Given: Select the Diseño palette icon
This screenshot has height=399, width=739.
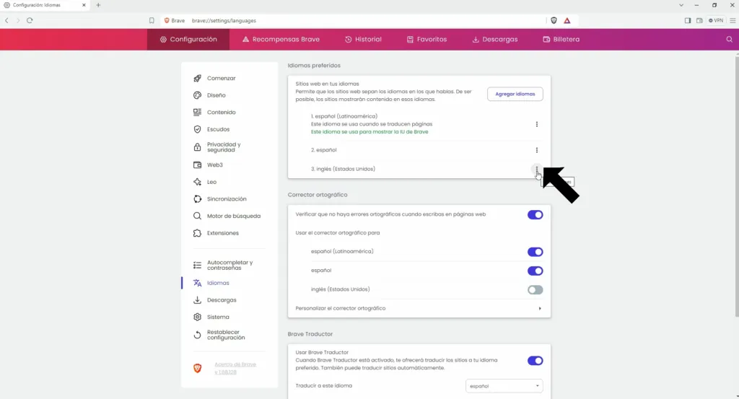Looking at the screenshot, I should click(x=197, y=95).
